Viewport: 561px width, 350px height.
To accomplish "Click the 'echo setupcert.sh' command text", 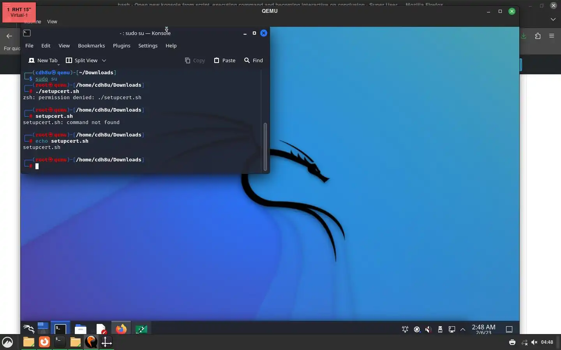I will pos(62,141).
